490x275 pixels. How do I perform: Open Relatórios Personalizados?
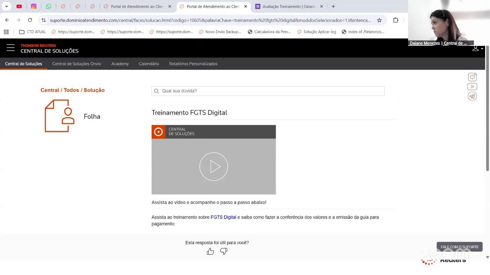[x=193, y=64]
